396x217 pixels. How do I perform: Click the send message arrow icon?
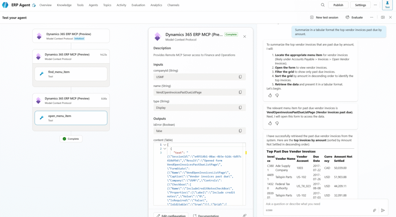click(x=383, y=210)
